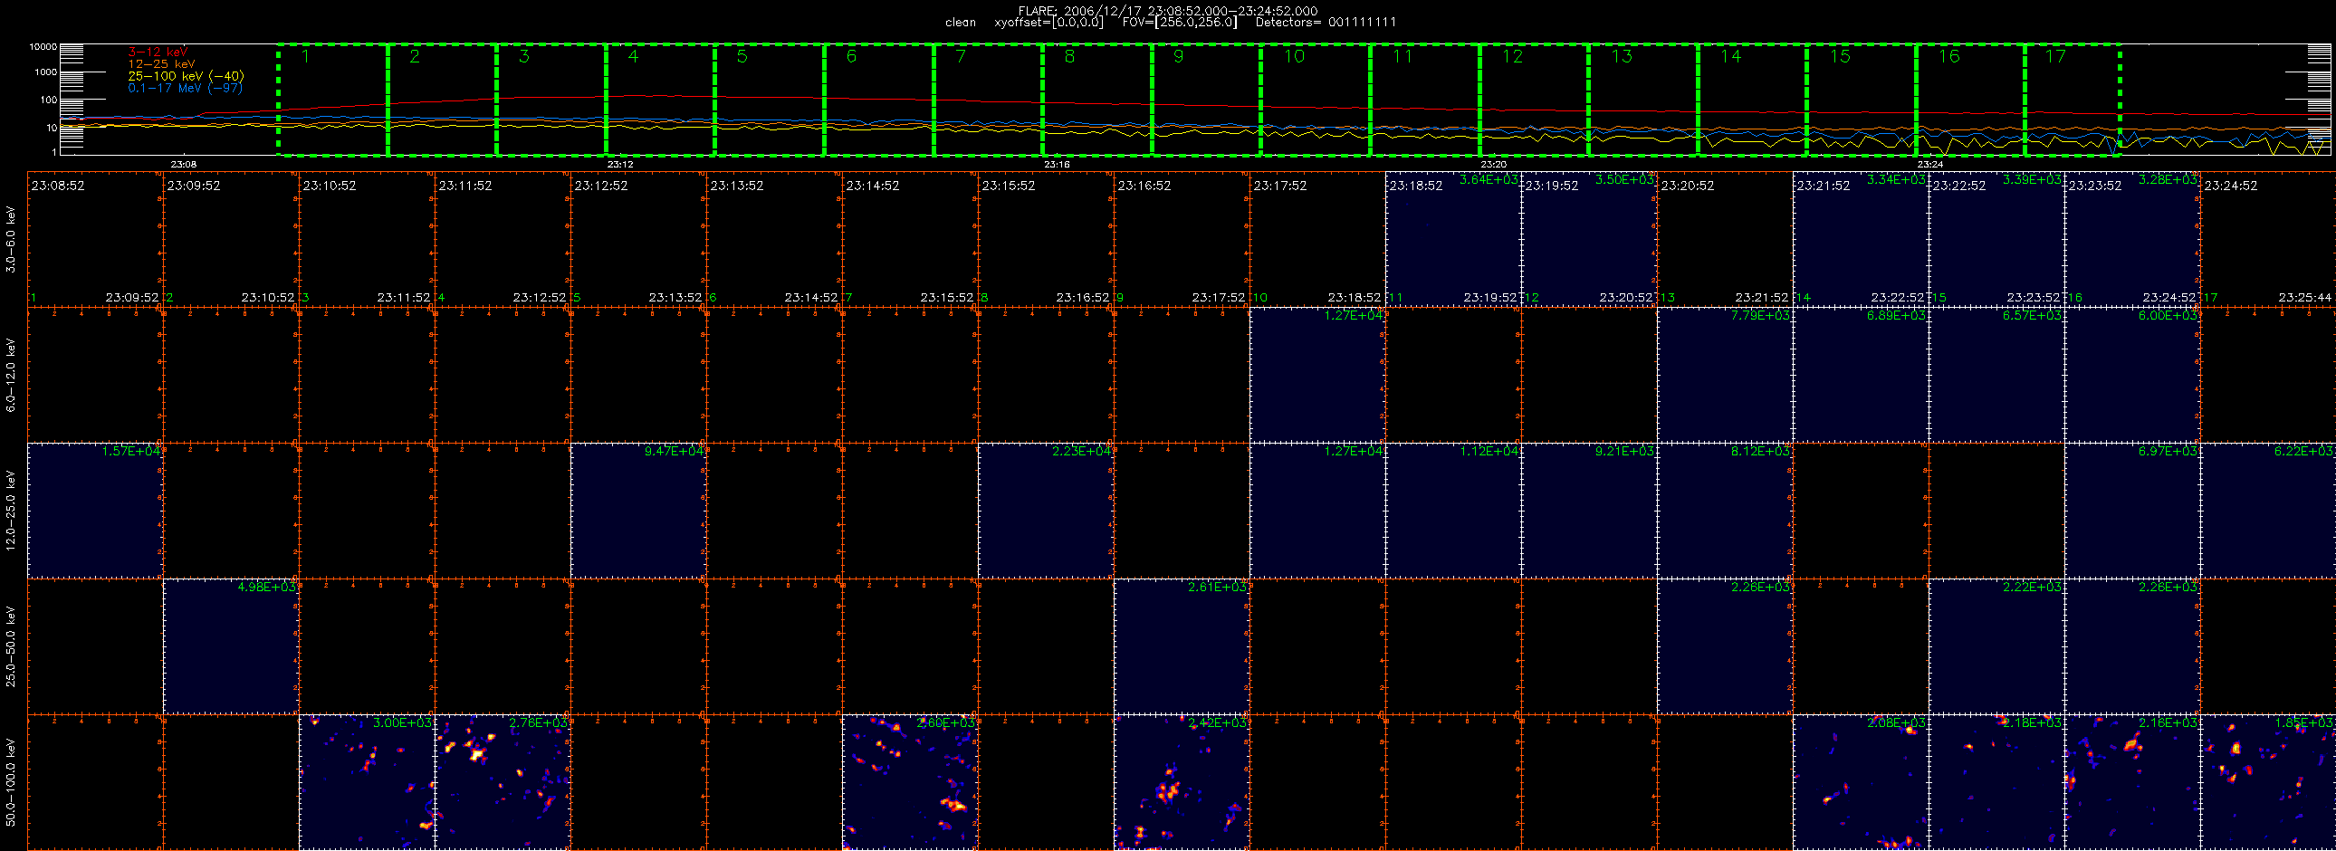Open 12-25 keV image with peak 2.23E+04
Viewport: 2336px width, 851px height.
point(1047,511)
